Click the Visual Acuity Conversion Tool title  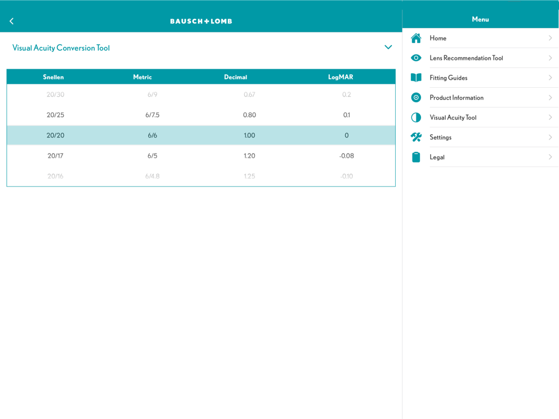61,47
